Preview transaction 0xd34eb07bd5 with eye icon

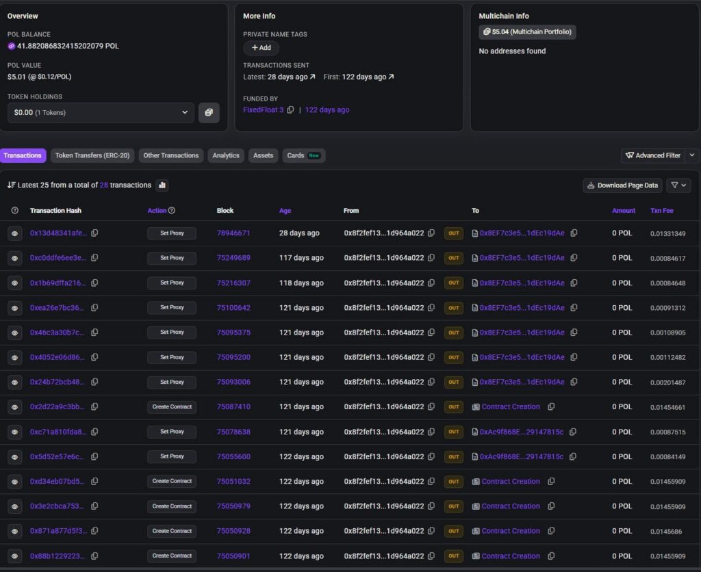tap(15, 482)
